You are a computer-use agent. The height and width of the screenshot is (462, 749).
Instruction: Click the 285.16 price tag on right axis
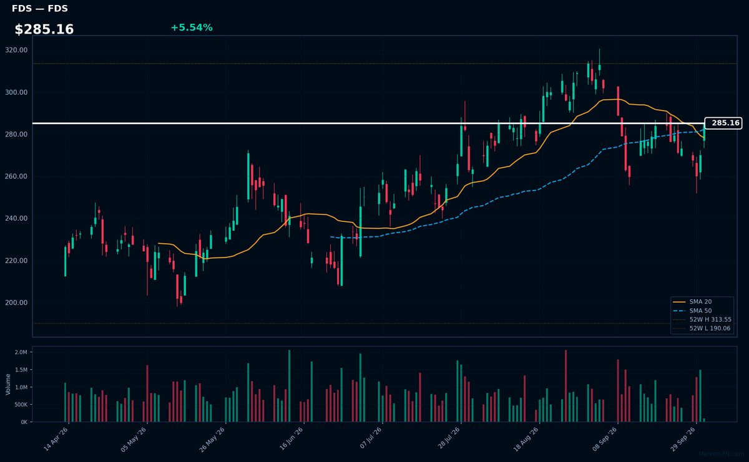723,123
